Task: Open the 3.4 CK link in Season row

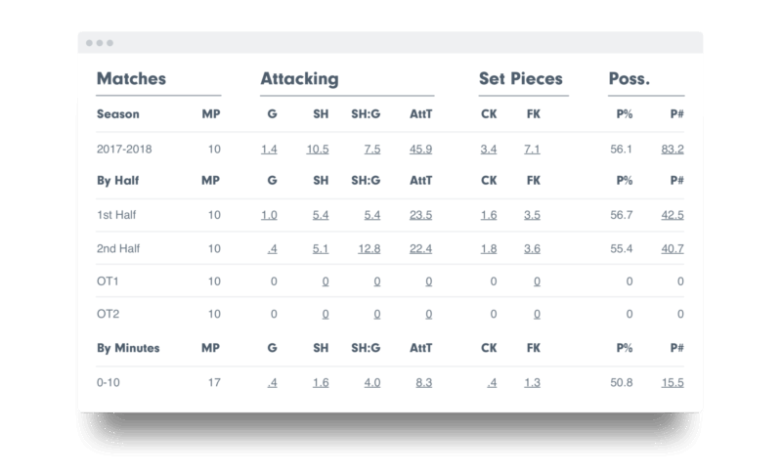Action: click(488, 149)
